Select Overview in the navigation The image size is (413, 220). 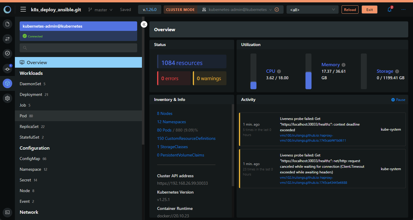pos(78,62)
